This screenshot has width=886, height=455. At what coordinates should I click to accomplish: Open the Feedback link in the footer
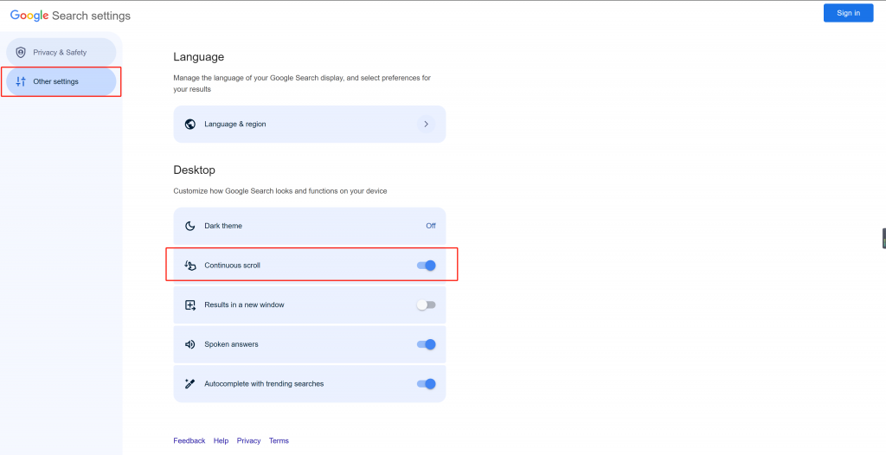tap(189, 440)
